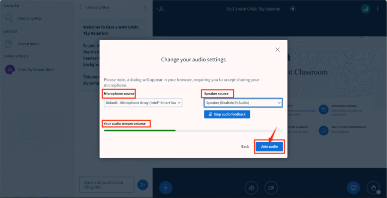Click the share screen presentation button
Viewport: 387px width, 198px height.
[353, 187]
